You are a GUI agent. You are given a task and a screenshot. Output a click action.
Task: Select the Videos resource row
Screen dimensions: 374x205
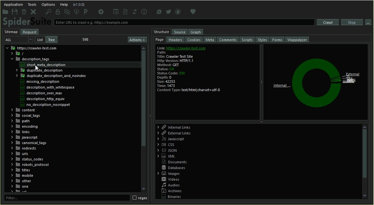173,179
